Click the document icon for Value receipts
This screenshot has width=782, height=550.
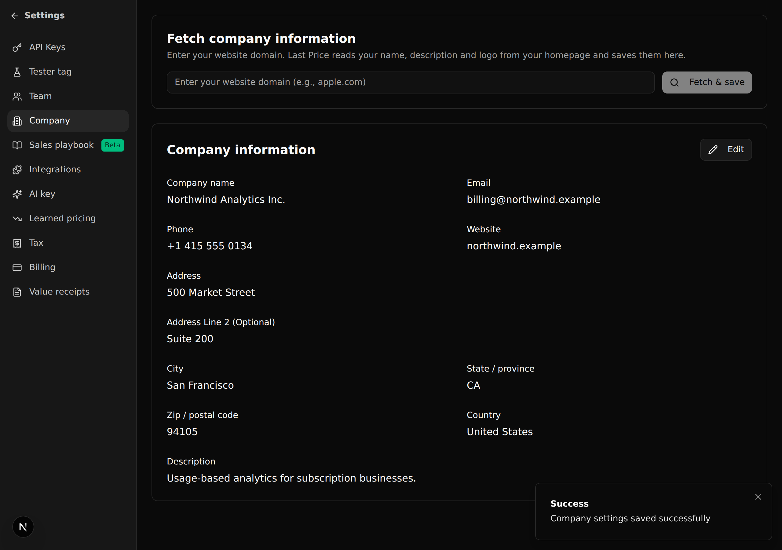coord(17,292)
